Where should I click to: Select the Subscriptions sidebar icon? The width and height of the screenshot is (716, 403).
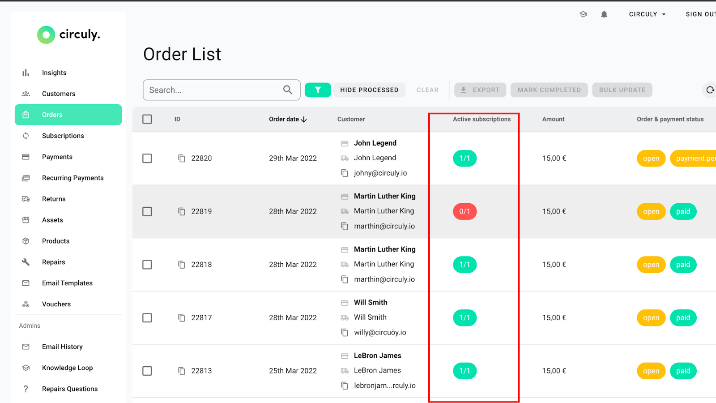[26, 136]
